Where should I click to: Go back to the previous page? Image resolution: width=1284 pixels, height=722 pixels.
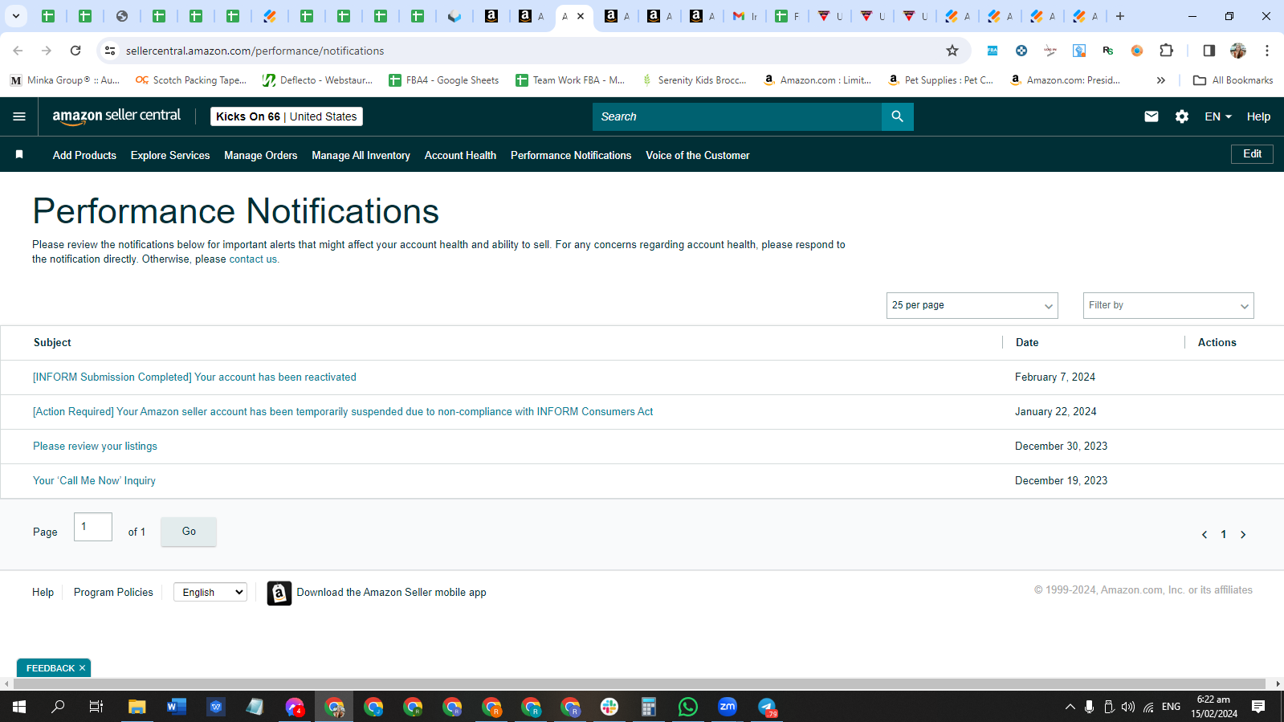[18, 51]
